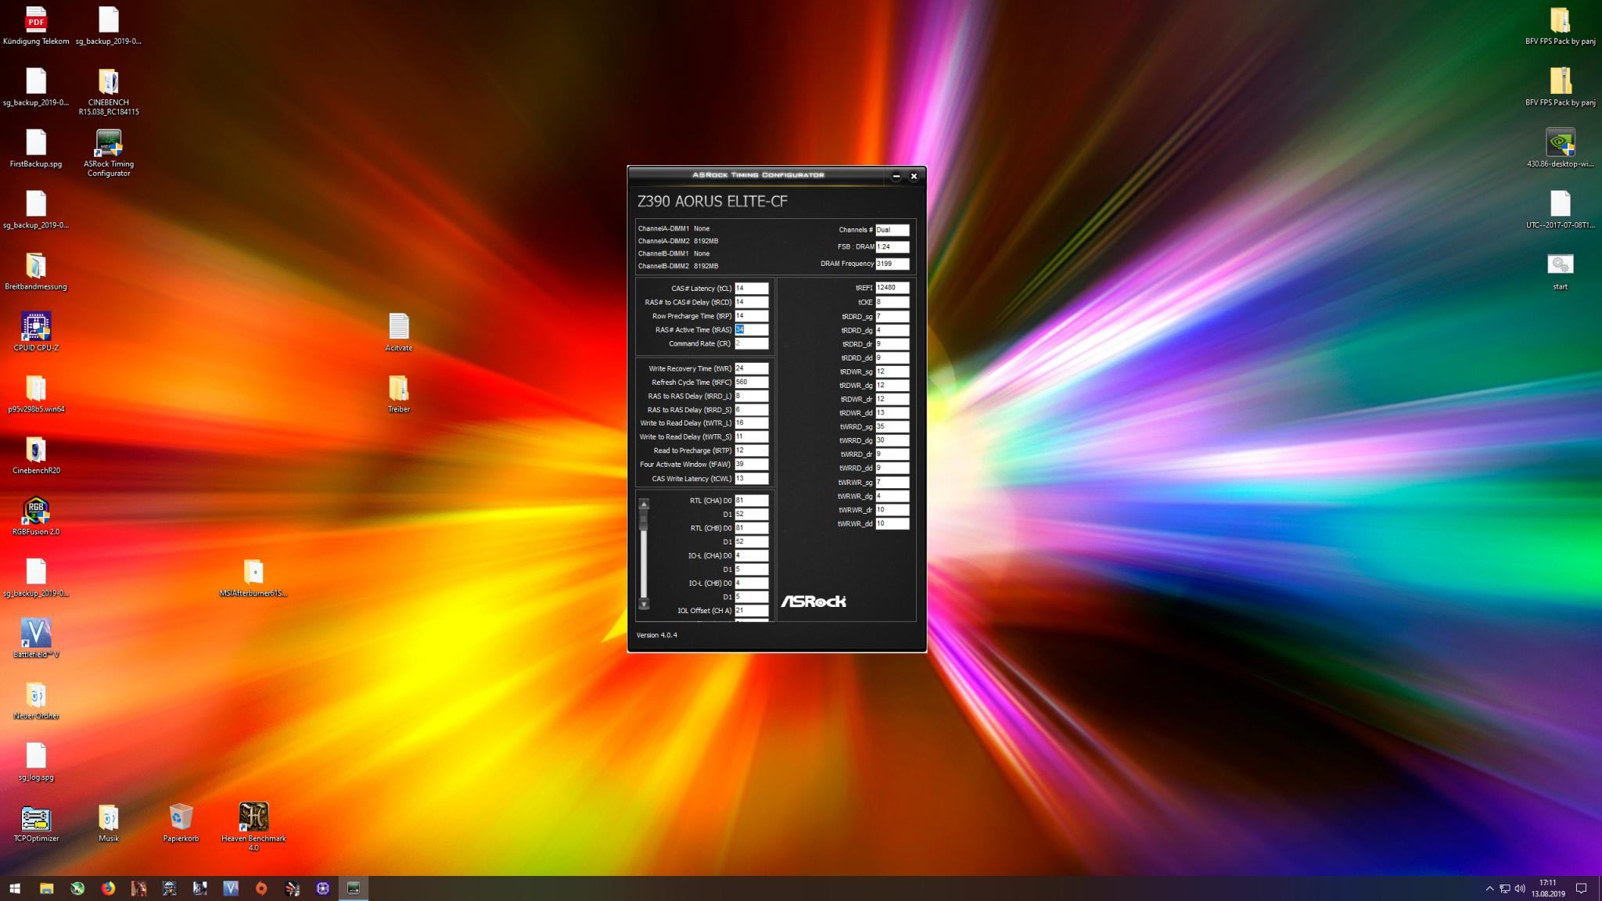
Task: Click the Four Activate Window (tFAW) field
Action: click(751, 464)
